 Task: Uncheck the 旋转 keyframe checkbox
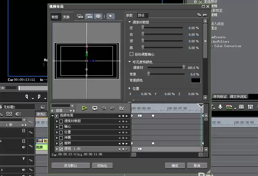(x=61, y=143)
